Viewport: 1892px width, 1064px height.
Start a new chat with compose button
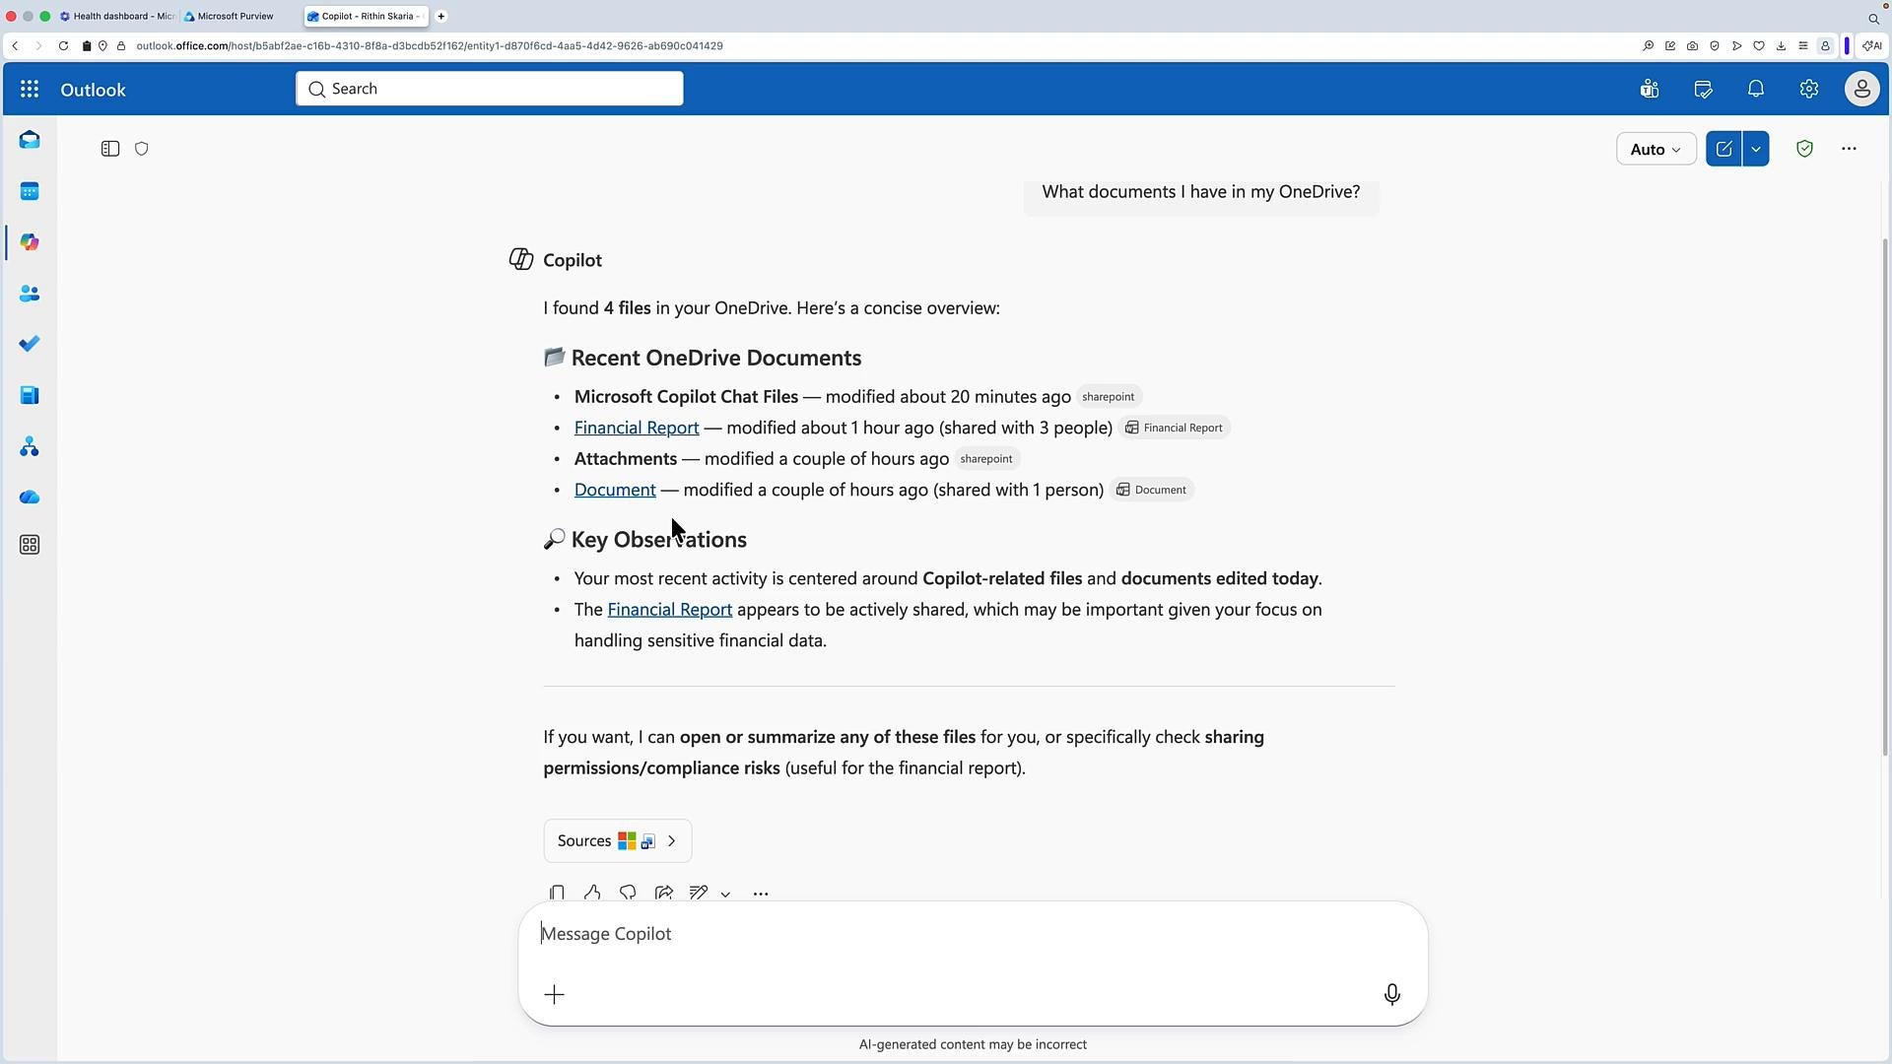[x=1723, y=149]
